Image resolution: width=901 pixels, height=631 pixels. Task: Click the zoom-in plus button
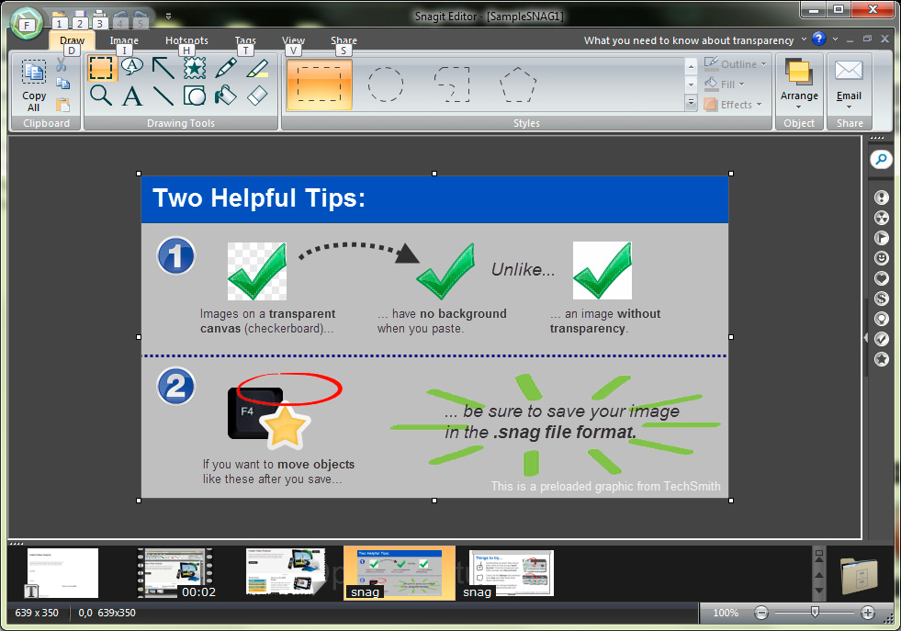click(x=868, y=613)
